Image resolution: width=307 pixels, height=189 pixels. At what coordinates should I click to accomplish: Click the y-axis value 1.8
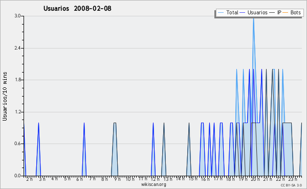click(17, 80)
